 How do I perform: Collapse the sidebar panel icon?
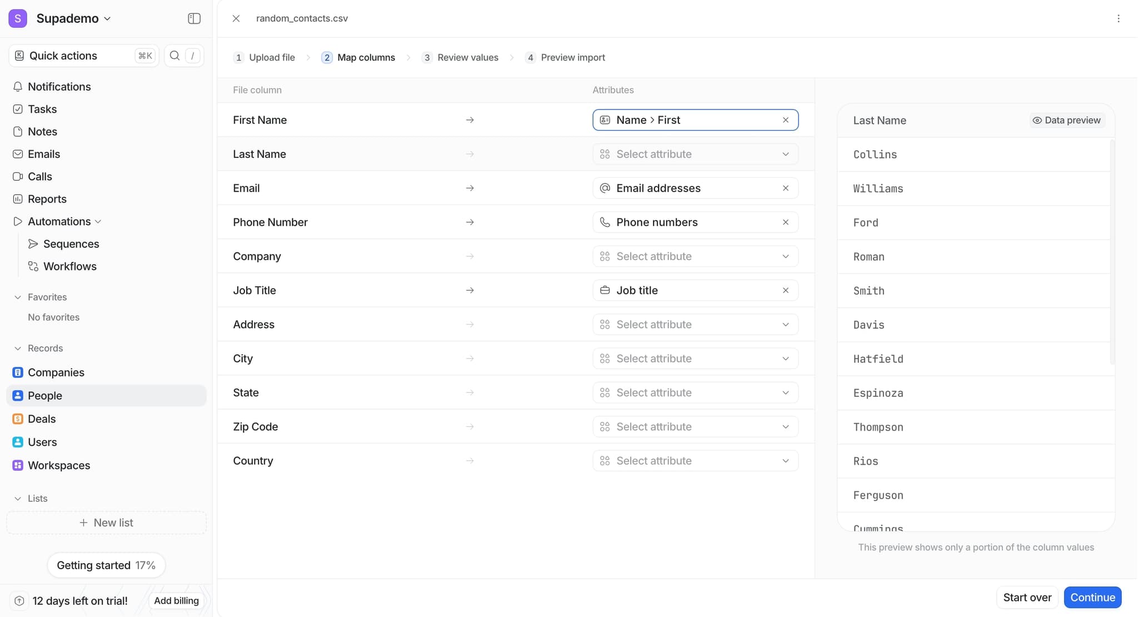click(194, 18)
